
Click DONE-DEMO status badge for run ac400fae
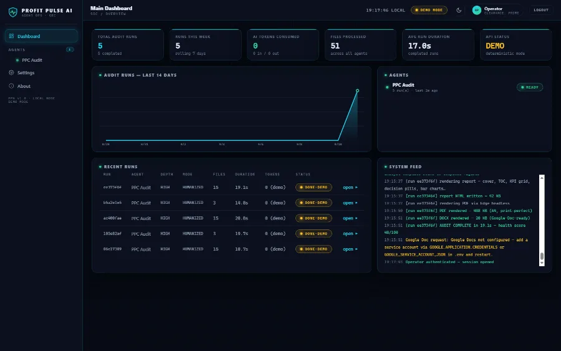coord(314,218)
